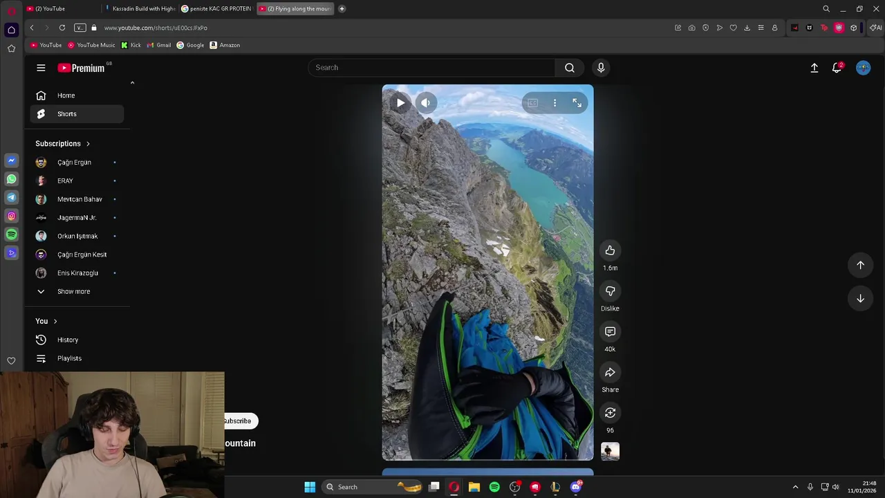Share this Shorts video
This screenshot has width=885, height=498.
610,373
